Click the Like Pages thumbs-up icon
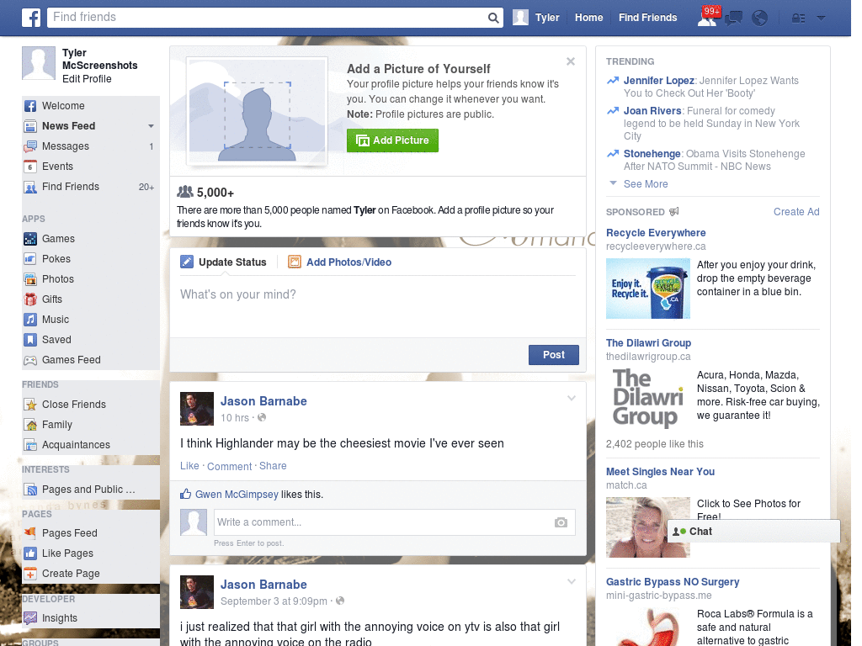 coord(30,553)
